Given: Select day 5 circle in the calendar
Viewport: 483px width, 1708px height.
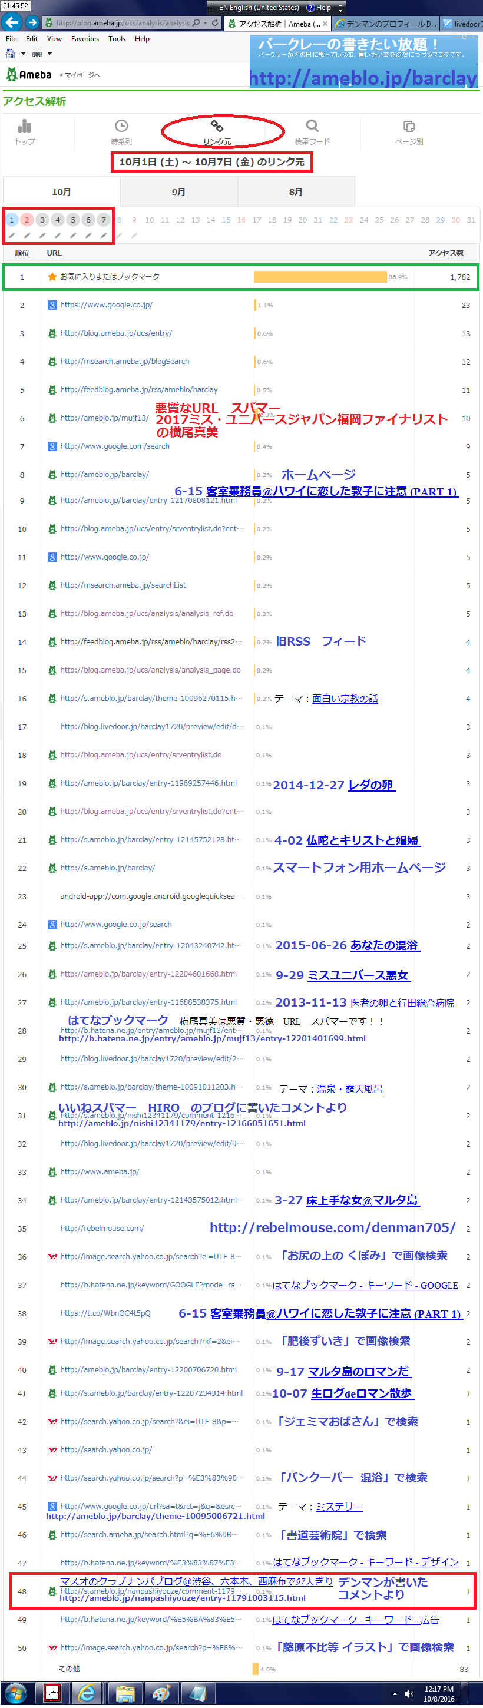Looking at the screenshot, I should click(x=73, y=220).
